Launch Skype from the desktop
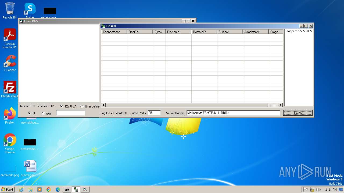 [30, 10]
